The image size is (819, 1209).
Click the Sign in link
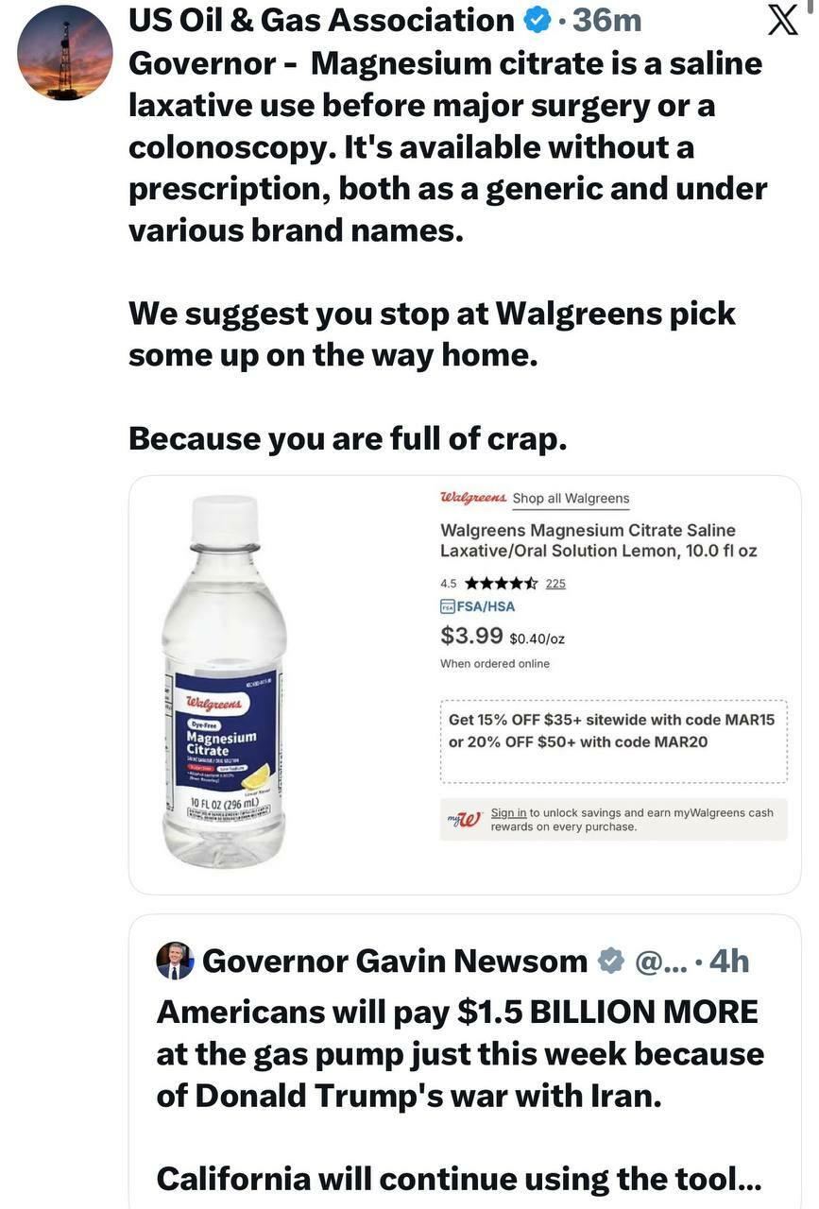(x=508, y=812)
